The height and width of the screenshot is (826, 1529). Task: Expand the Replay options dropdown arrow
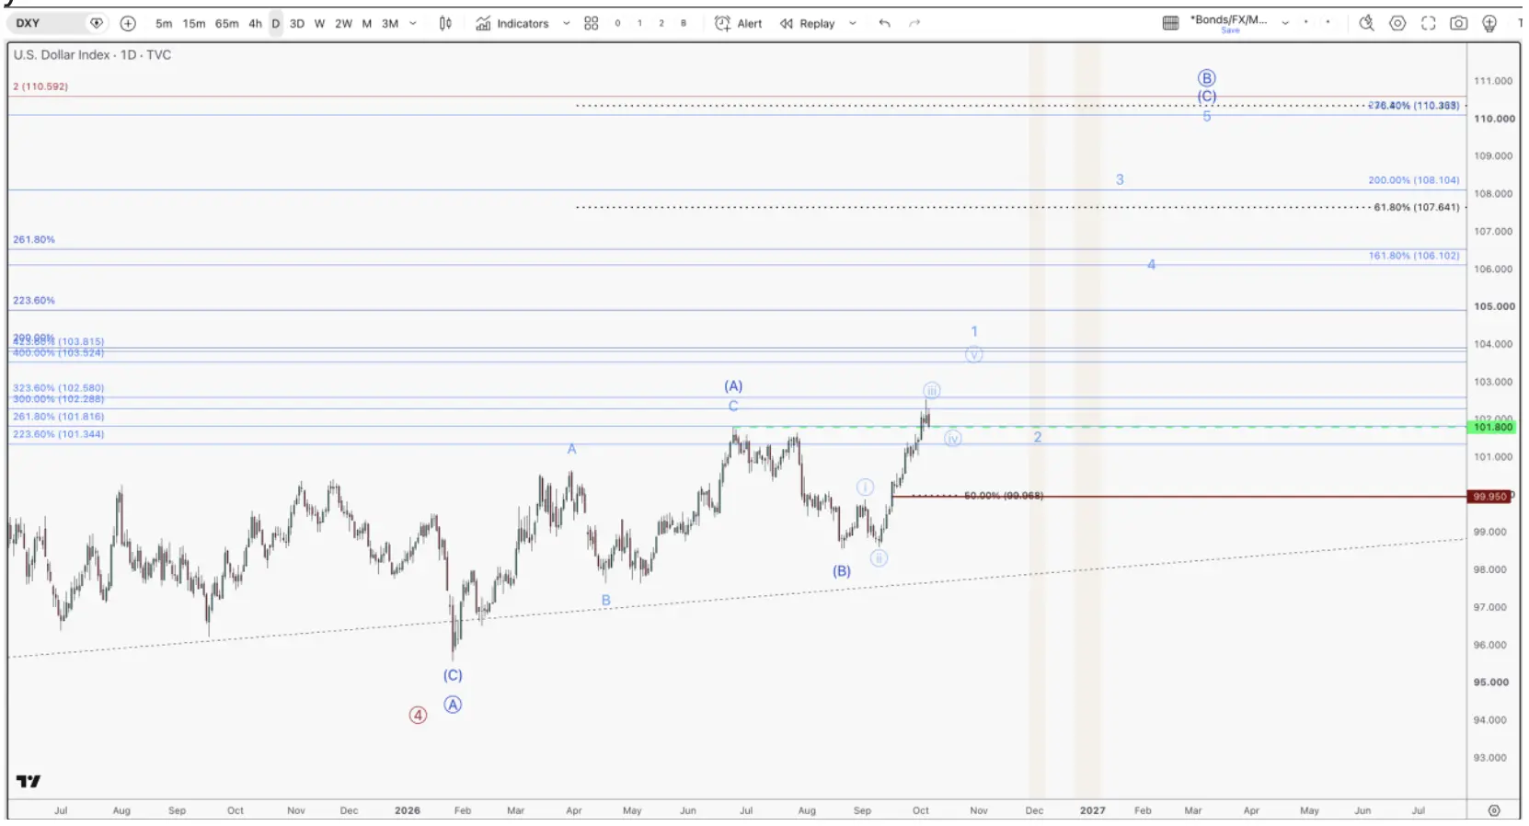coord(853,24)
